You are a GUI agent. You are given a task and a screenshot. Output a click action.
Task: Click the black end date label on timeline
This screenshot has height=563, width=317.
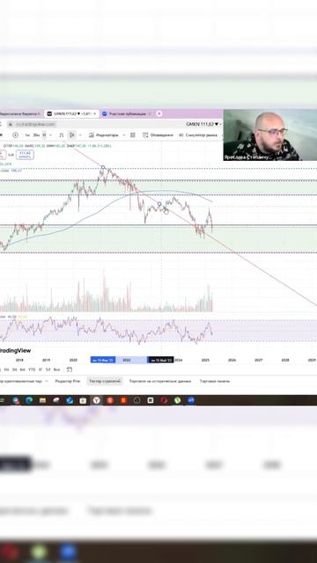(160, 360)
